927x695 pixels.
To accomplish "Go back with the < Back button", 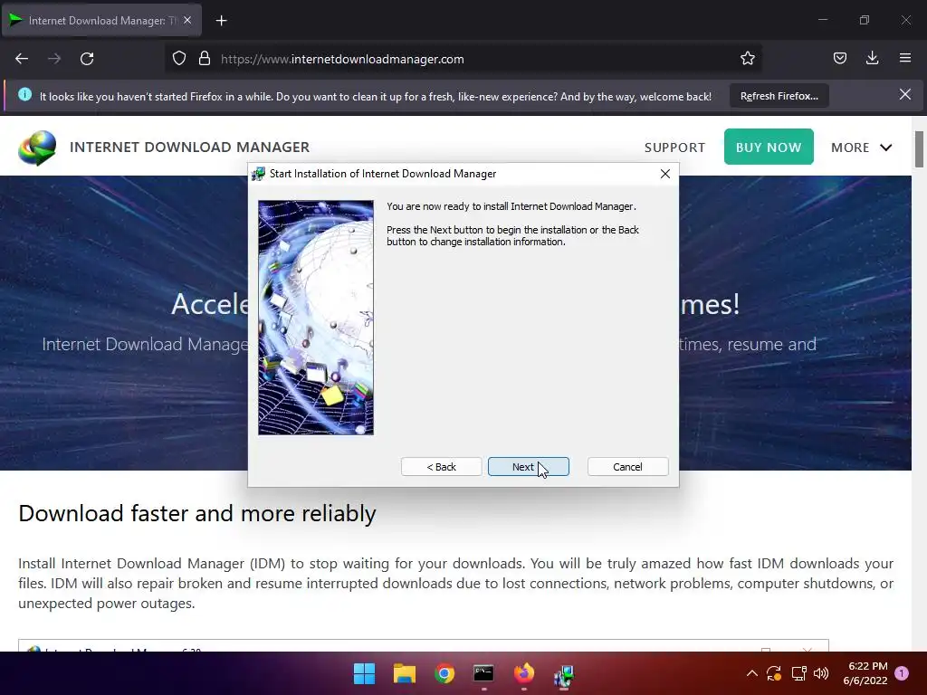I will point(441,467).
